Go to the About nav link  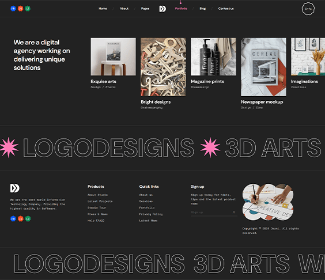(x=124, y=9)
